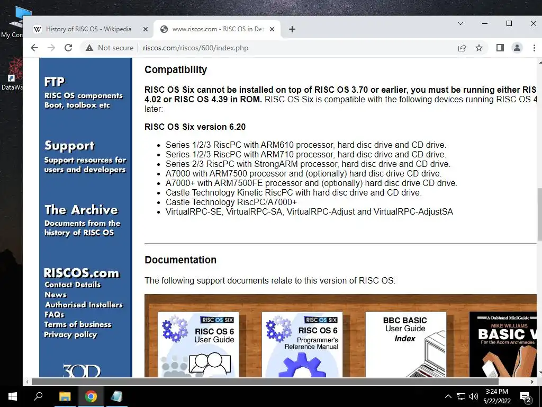Open the FTP sidebar link
Viewport: 542px width, 407px height.
55,82
